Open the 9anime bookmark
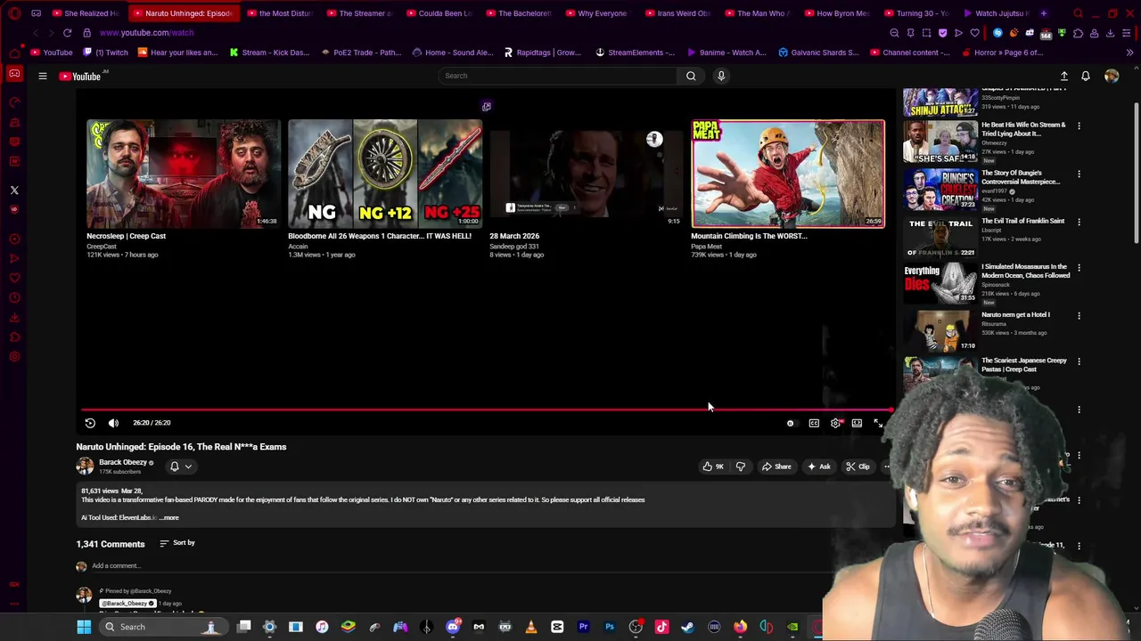Screen dimensions: 1141x641 coord(726,53)
